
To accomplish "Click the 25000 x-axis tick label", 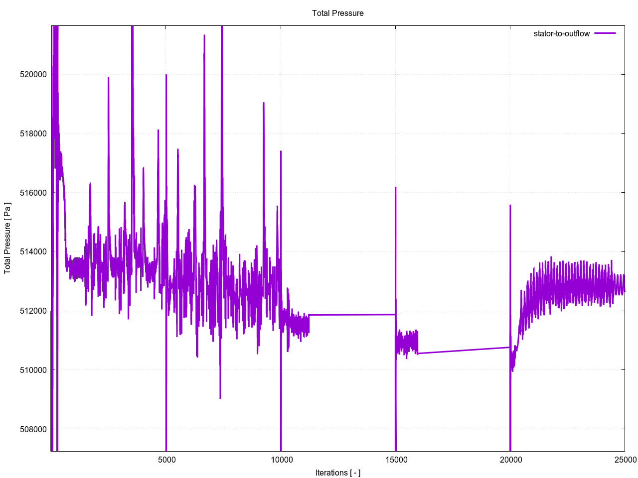I will 625,460.
